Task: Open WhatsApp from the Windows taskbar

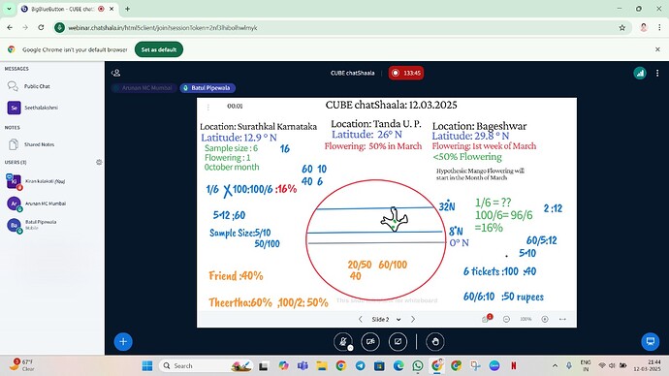Action: pos(418,365)
